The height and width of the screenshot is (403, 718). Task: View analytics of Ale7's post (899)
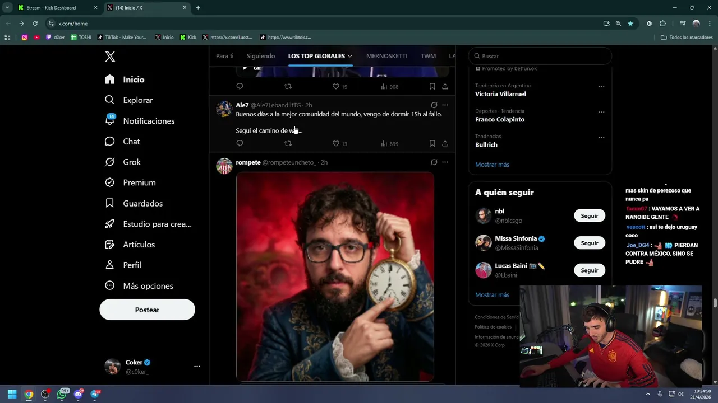389,143
